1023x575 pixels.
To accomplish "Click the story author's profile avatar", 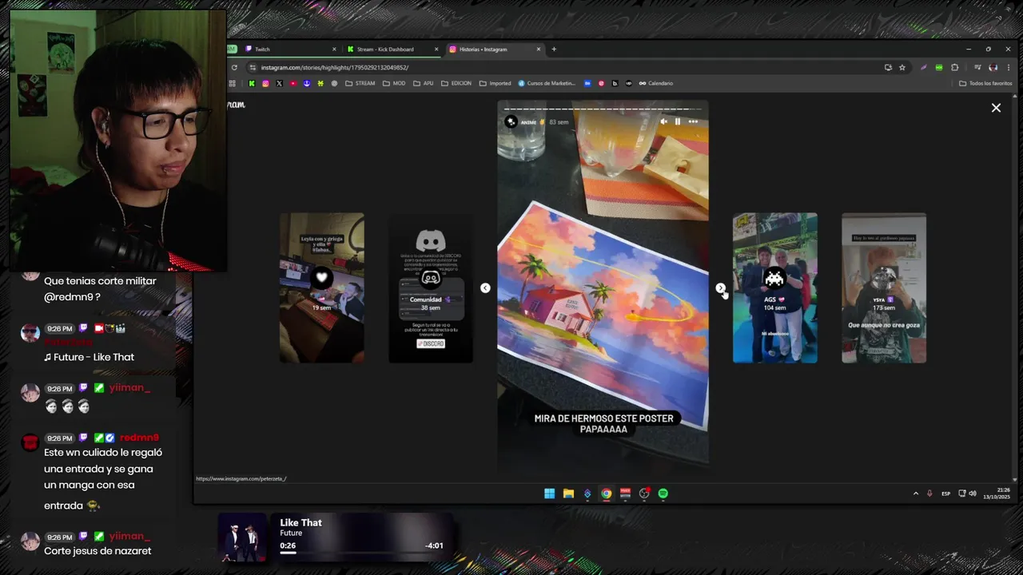I will tap(511, 121).
